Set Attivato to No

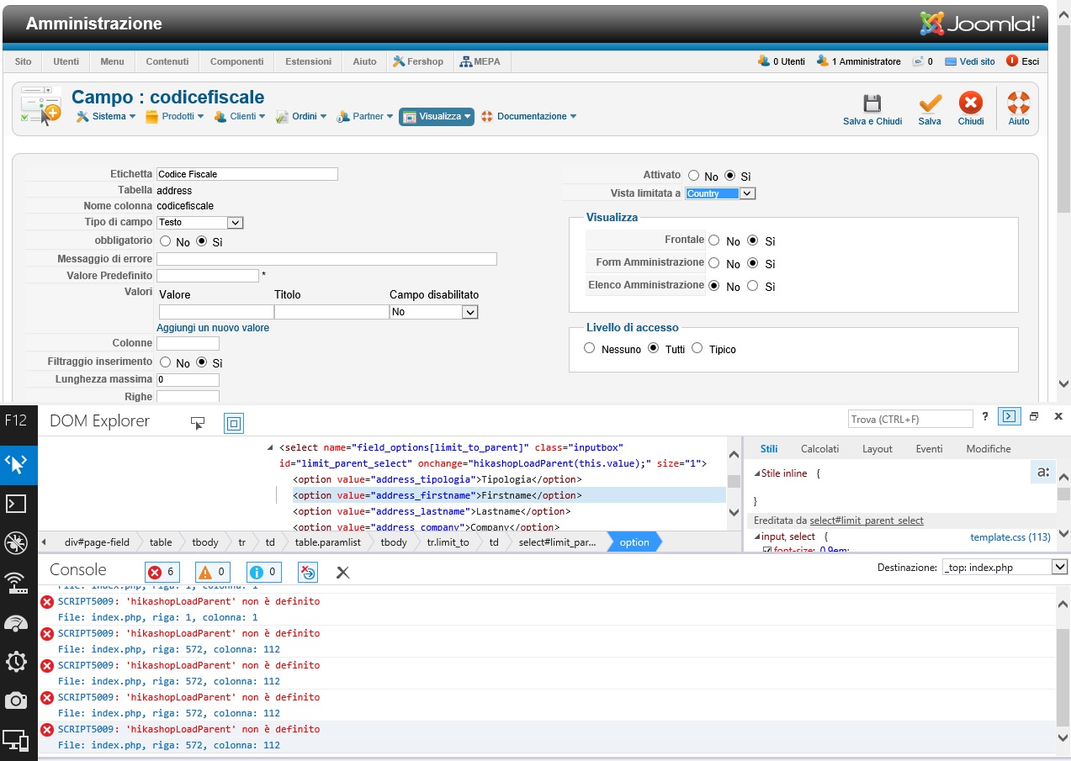(693, 176)
